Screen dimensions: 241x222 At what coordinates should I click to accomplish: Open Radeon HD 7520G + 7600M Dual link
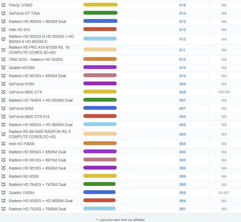pos(37,209)
